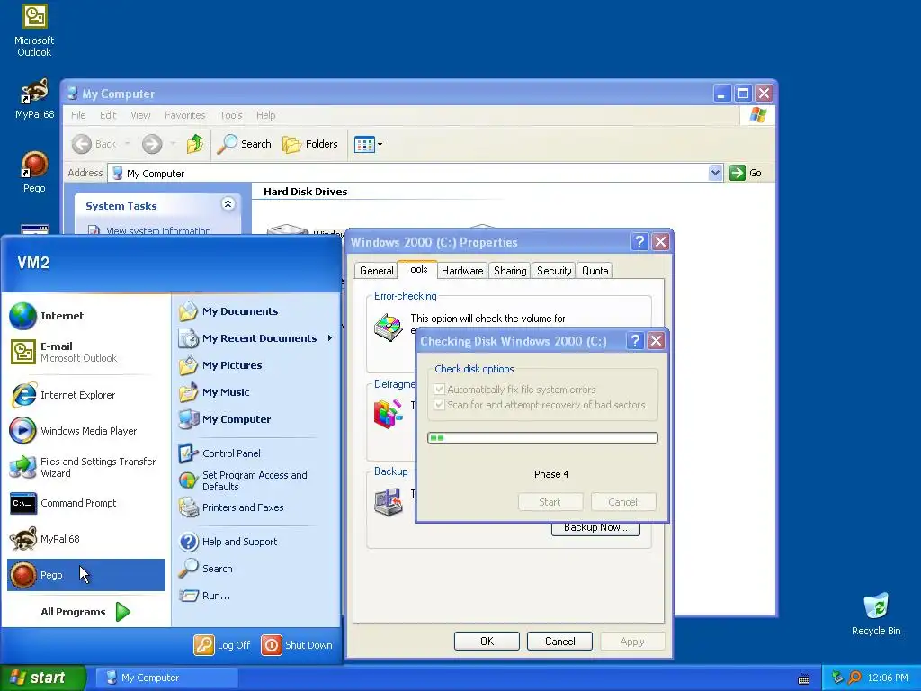Click the Checking Disk help question button
The width and height of the screenshot is (921, 691).
tap(635, 341)
